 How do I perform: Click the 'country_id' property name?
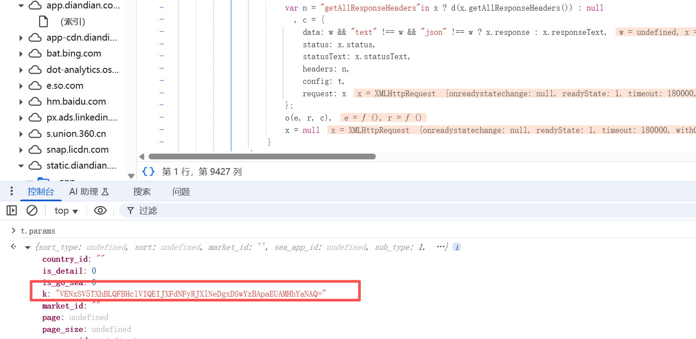tap(64, 259)
